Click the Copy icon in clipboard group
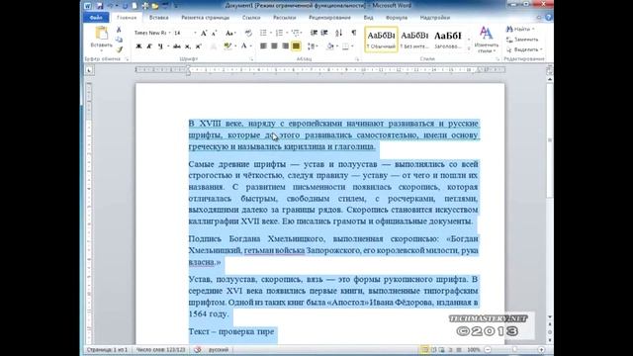Image resolution: width=633 pixels, height=356 pixels. click(x=119, y=40)
